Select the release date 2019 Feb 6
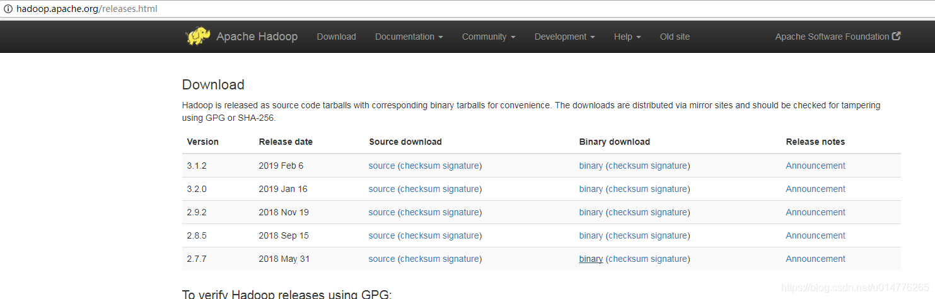Image resolution: width=935 pixels, height=299 pixels. tap(281, 166)
